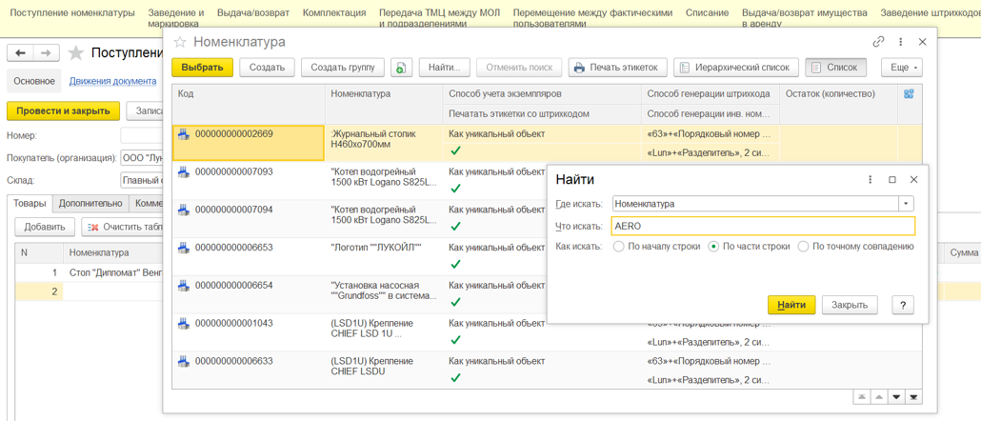This screenshot has width=981, height=421.
Task: Switch to Иерархический список view
Action: tap(736, 68)
